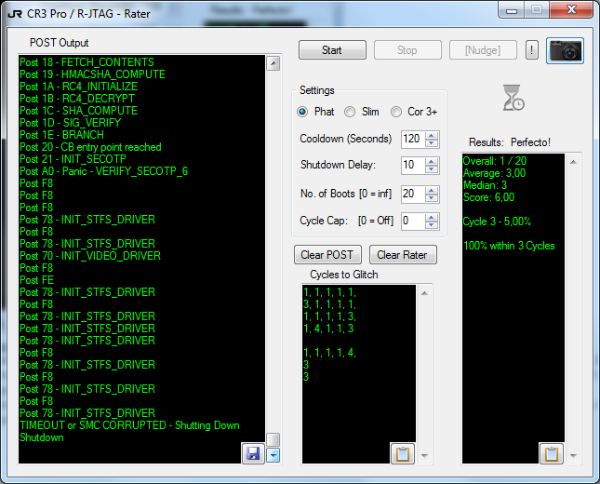Copy Results using the clipboard icon
This screenshot has height=484, width=600.
[552, 453]
